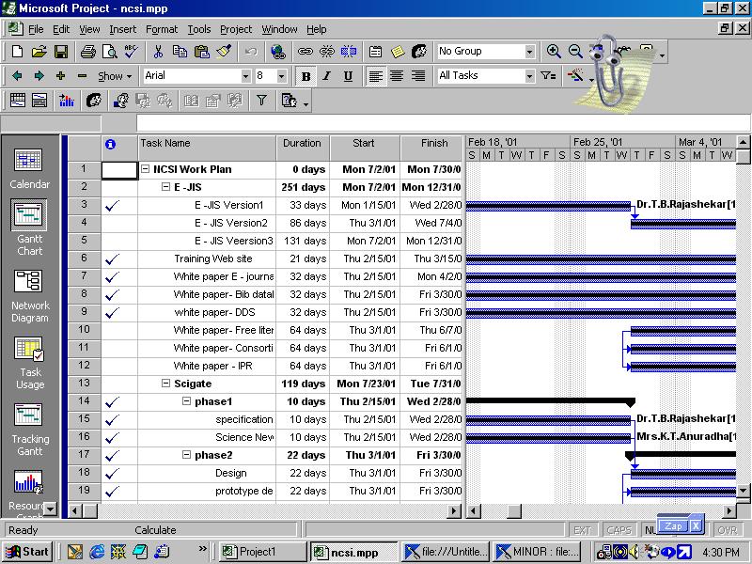Open the Tools menu
752x564 pixels.
coord(198,28)
